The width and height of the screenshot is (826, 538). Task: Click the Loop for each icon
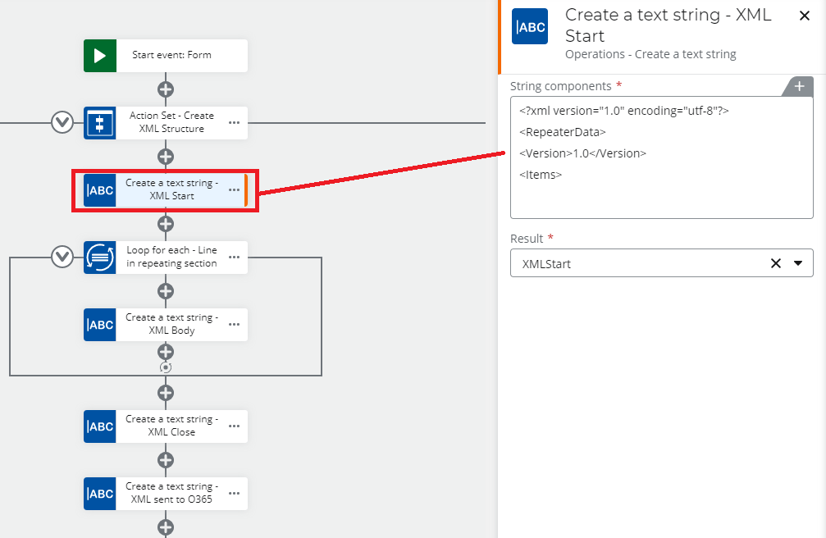pos(100,258)
